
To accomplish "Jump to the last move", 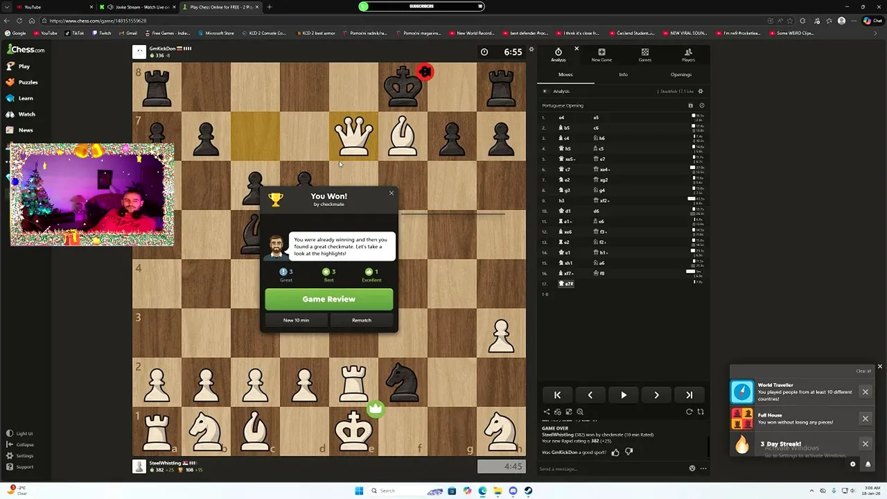I will coord(689,395).
